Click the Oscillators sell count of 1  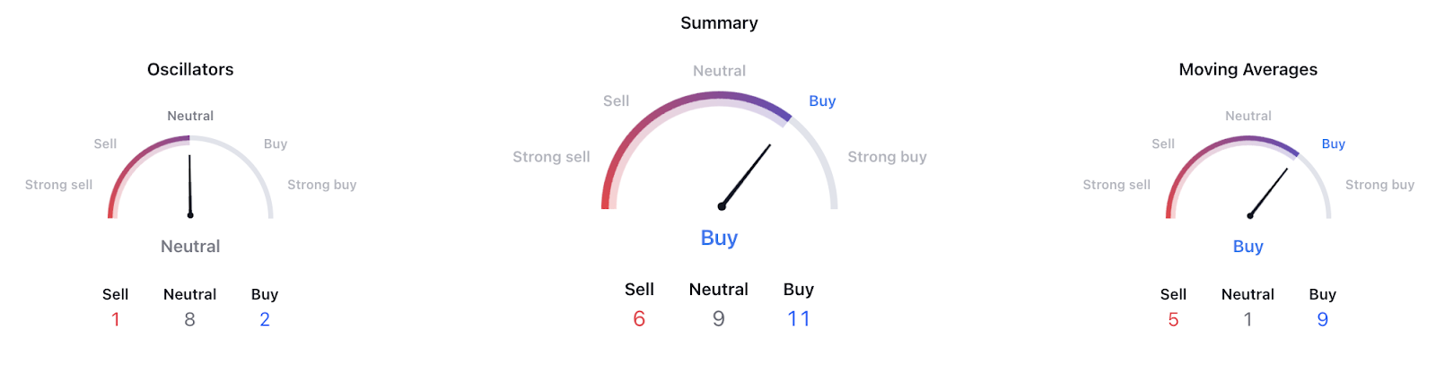(x=116, y=320)
